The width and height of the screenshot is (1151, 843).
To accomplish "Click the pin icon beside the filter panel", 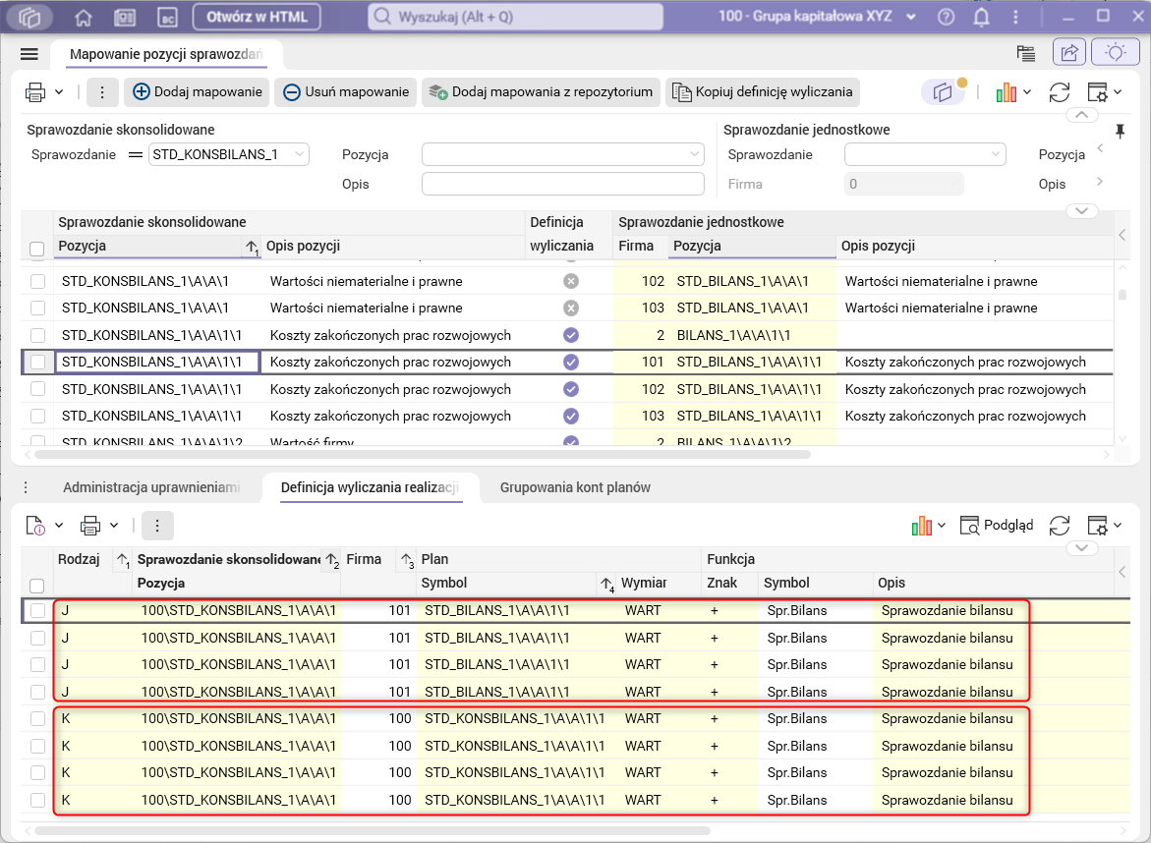I will pyautogui.click(x=1120, y=131).
